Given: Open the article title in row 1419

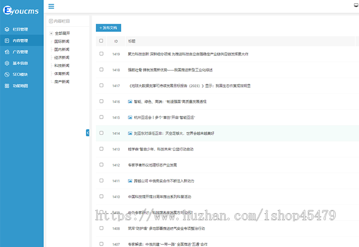Looking at the screenshot, I should coord(188,54).
